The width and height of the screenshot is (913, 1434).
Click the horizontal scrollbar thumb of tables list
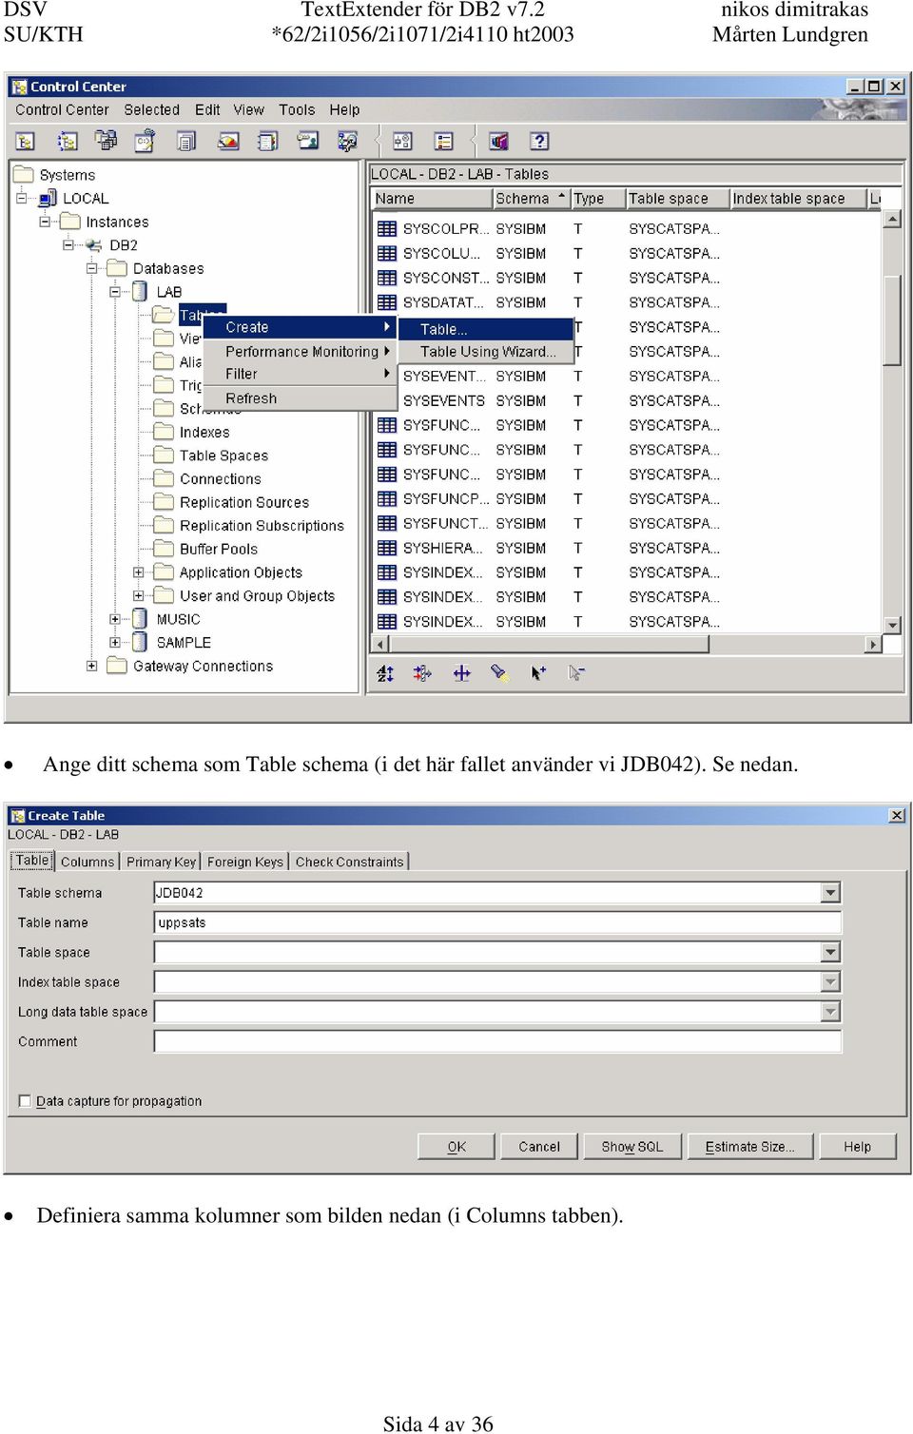click(550, 645)
